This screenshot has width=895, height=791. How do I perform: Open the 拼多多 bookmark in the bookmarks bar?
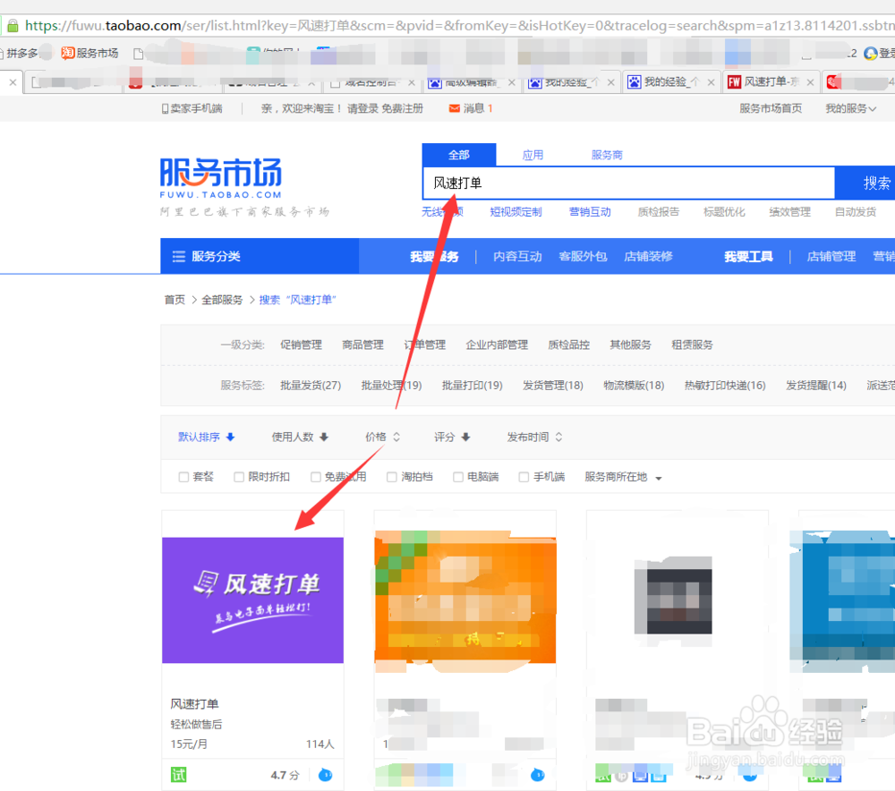point(22,52)
